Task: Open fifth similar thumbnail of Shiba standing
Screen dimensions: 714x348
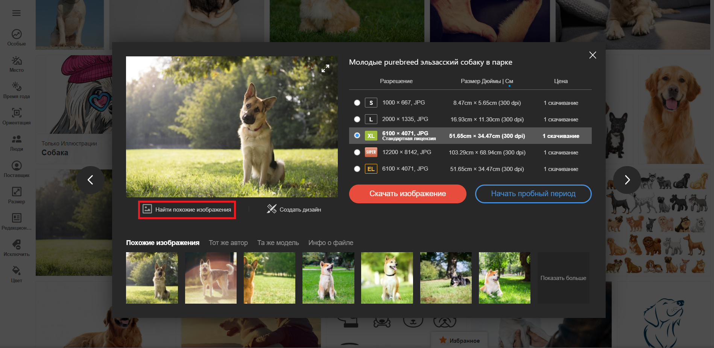Action: pos(387,278)
